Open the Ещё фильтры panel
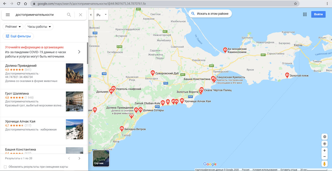The width and height of the screenshot is (332, 171). (18, 36)
